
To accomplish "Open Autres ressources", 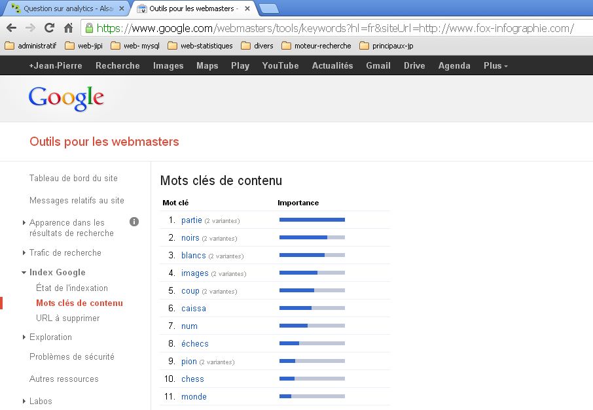I will [64, 379].
